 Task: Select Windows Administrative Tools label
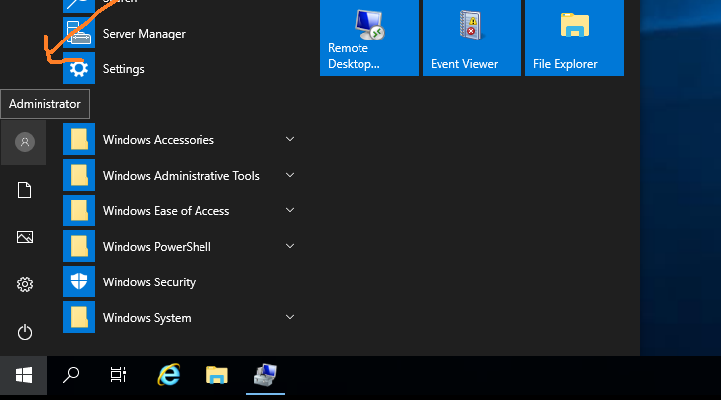click(181, 176)
